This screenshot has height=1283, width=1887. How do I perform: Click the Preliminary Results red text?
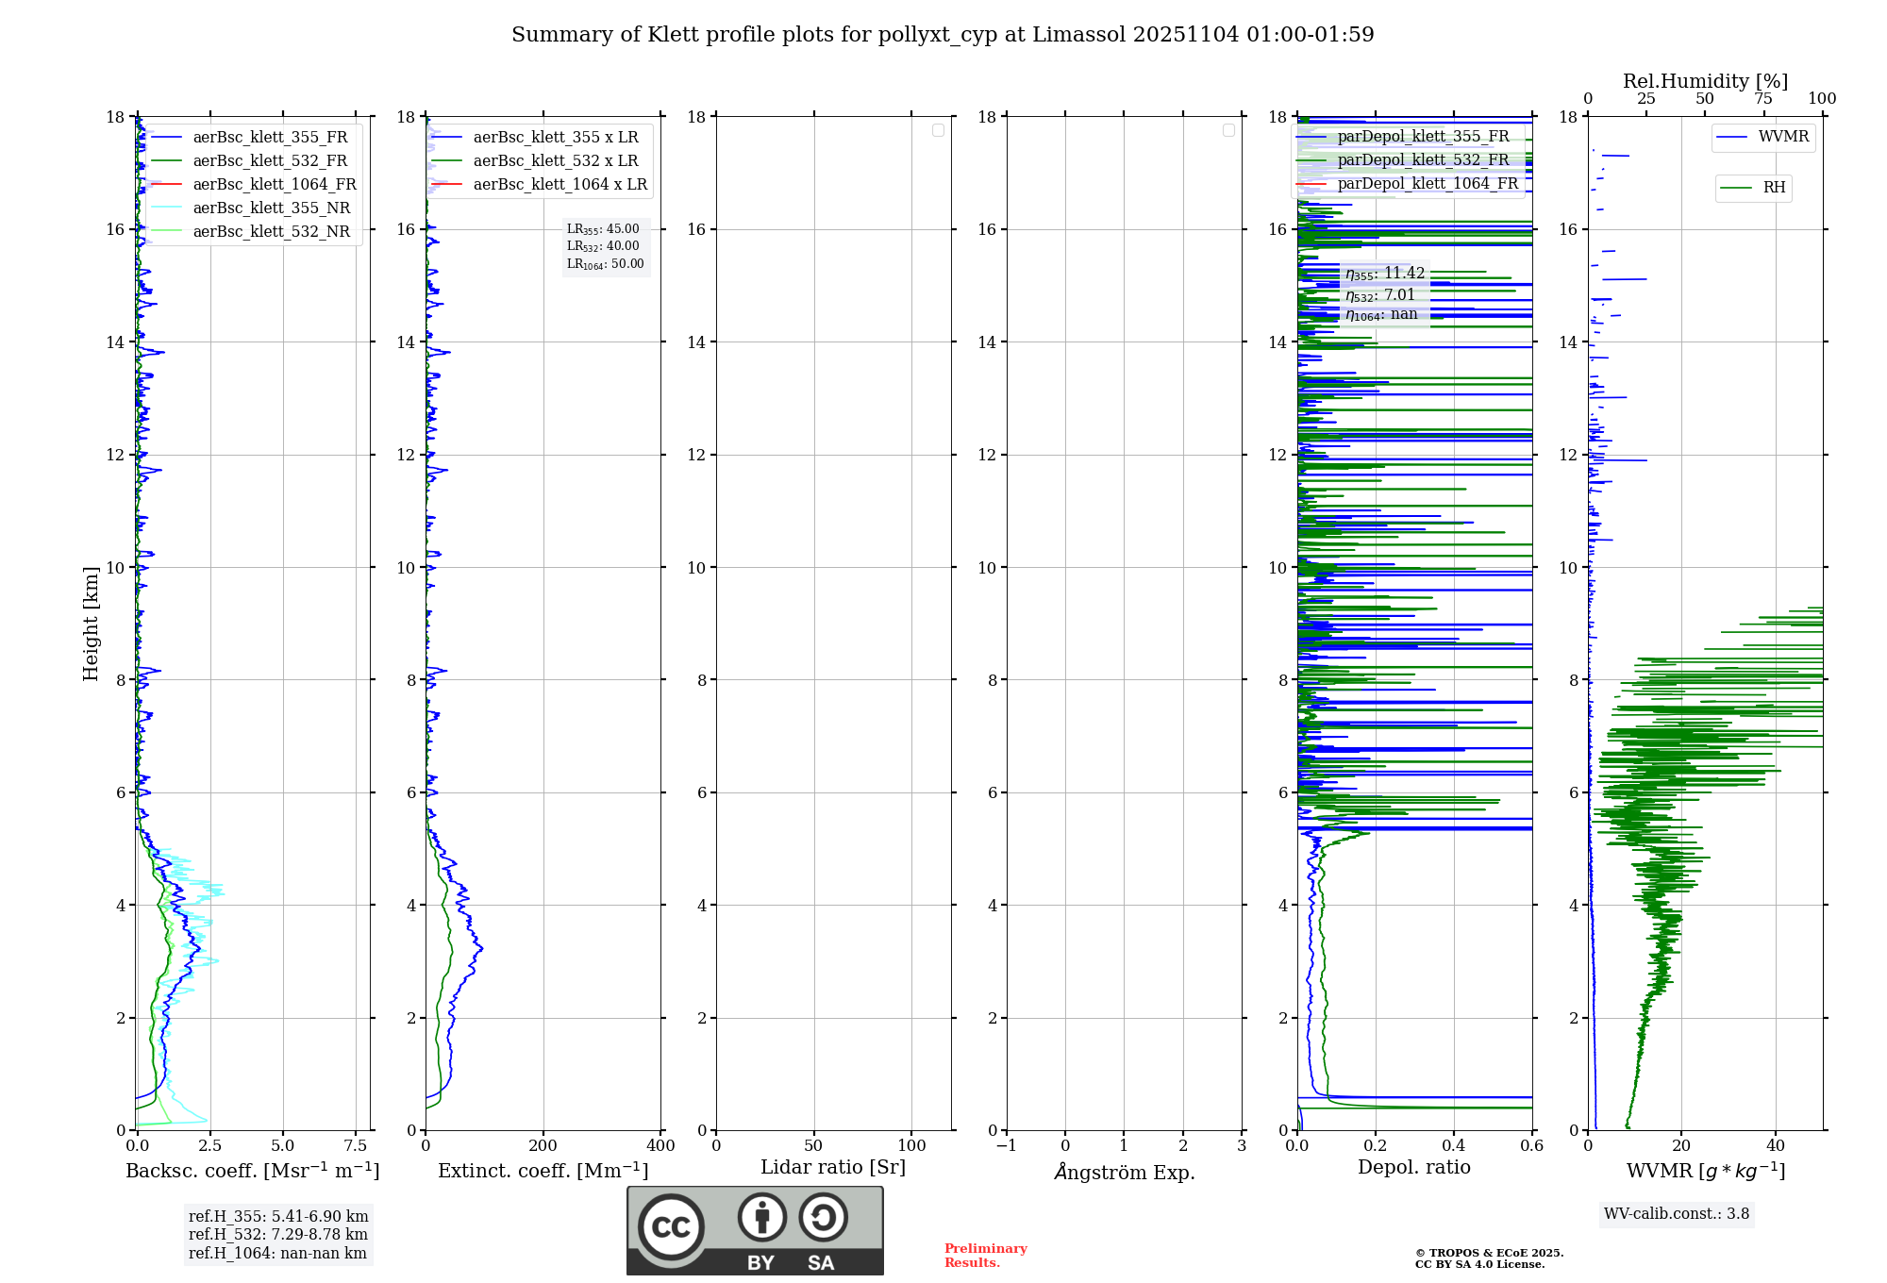click(985, 1256)
